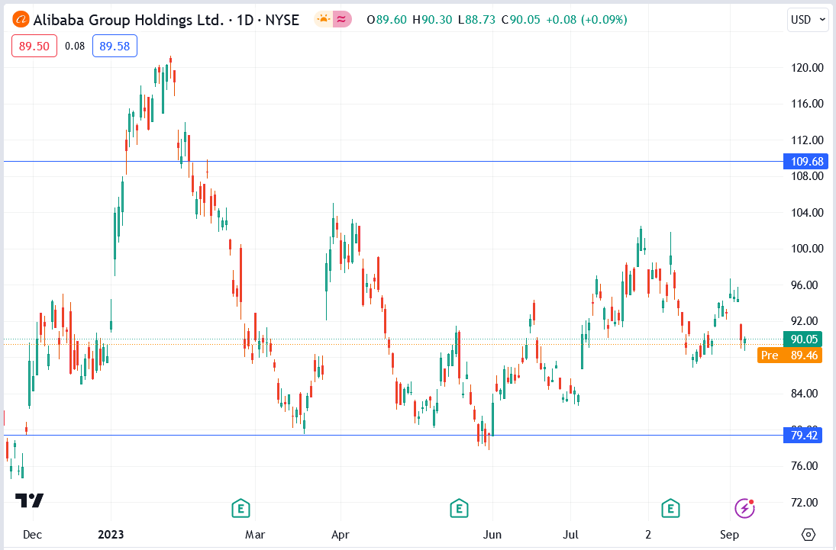Click the 72.00 price axis label
The image size is (836, 550).
pyautogui.click(x=805, y=503)
